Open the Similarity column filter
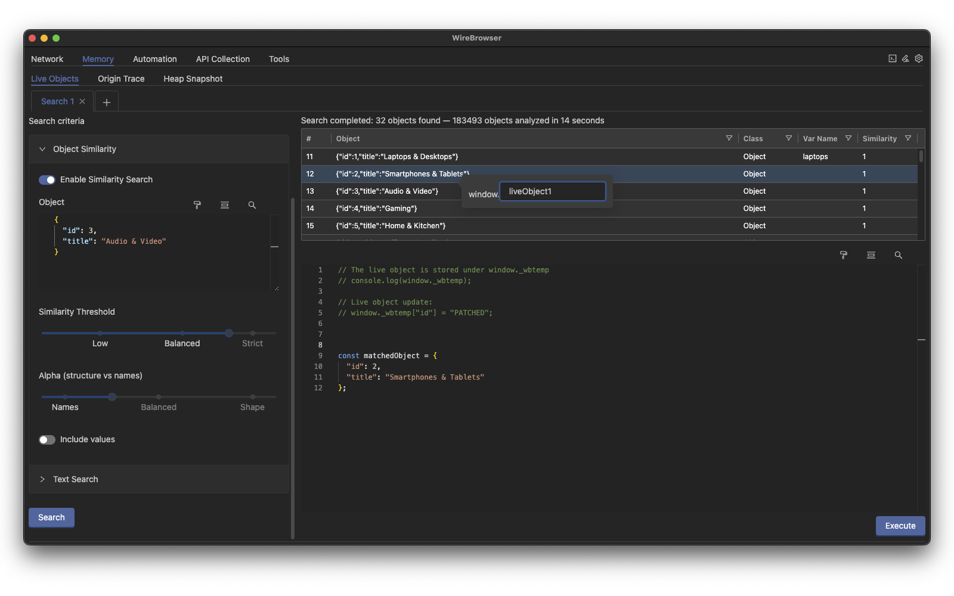954x596 pixels. click(908, 138)
